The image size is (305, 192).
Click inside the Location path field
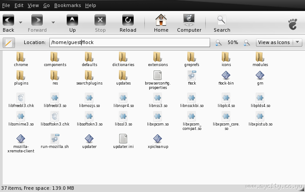[129, 42]
